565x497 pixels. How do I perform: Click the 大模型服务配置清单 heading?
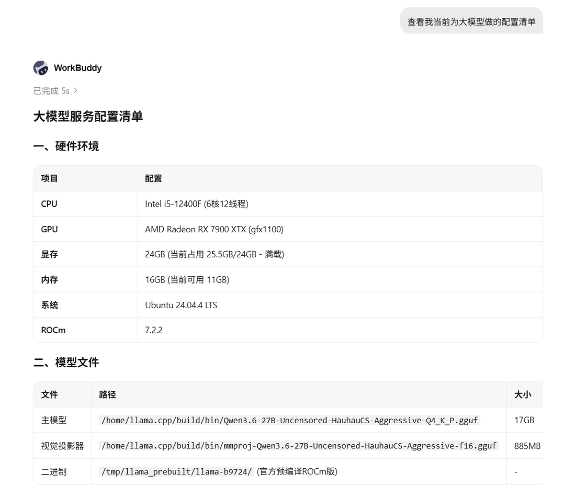(x=88, y=117)
